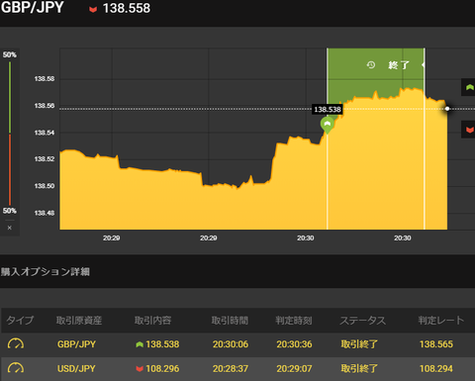The width and height of the screenshot is (475, 381).
Task: Click the 取引原資産 column header
Action: (x=79, y=320)
